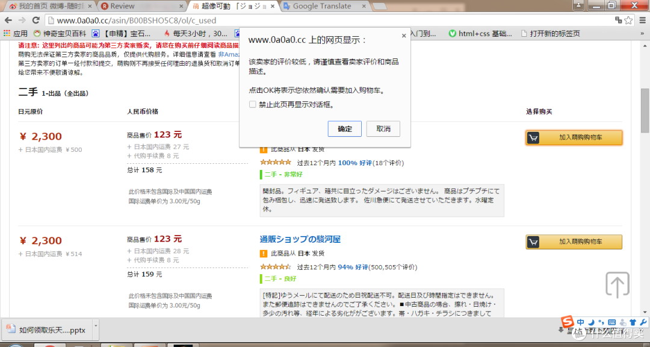Click the 駿河屋 item's 二手 - 良好 condition label

(280, 278)
